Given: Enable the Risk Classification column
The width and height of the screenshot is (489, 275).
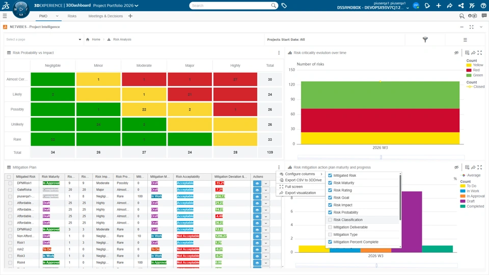Looking at the screenshot, I should [330, 220].
